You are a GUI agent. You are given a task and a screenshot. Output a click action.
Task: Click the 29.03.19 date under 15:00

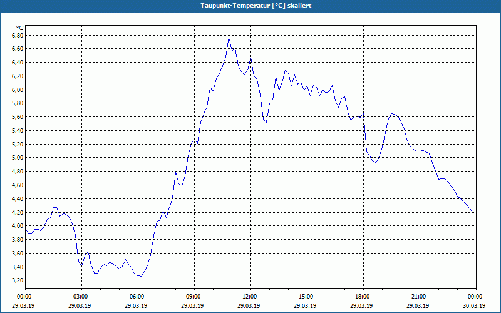[x=305, y=305]
